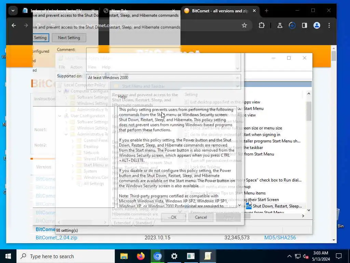
Task: Go back using Chrome's back arrow
Action: (14, 25)
